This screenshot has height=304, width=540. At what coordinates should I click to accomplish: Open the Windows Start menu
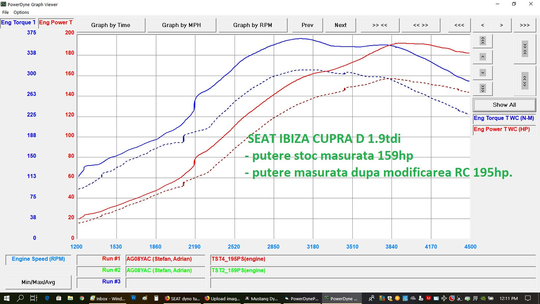[7, 298]
